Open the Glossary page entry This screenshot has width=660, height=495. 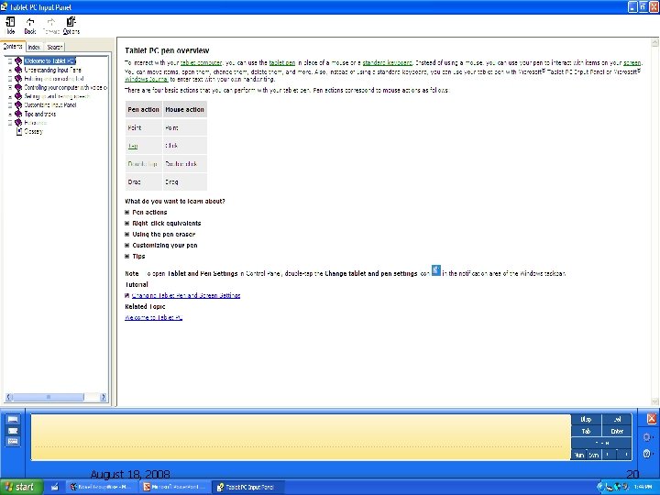33,131
